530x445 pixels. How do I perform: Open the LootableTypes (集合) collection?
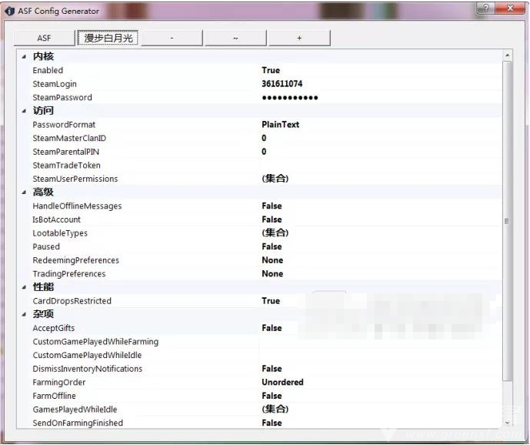[275, 233]
